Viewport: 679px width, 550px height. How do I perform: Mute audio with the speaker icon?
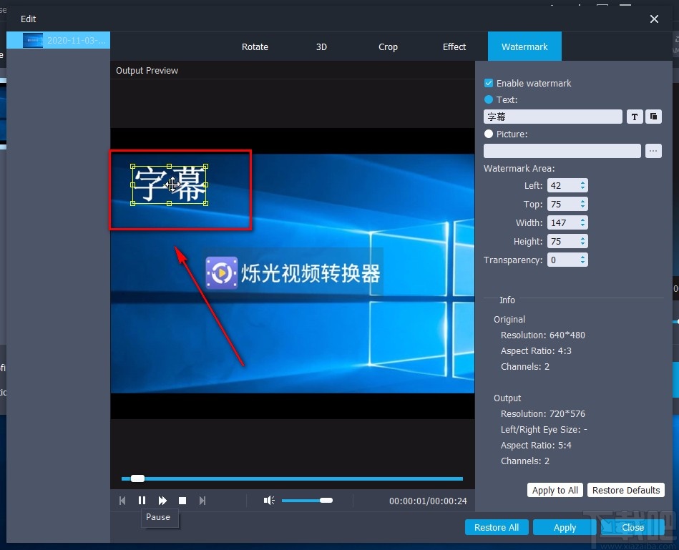click(268, 501)
